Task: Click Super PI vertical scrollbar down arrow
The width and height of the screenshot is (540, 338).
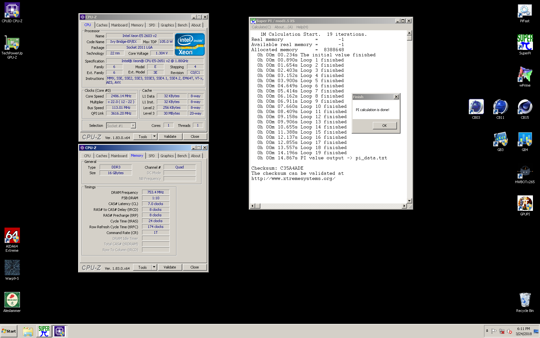Action: click(x=409, y=201)
